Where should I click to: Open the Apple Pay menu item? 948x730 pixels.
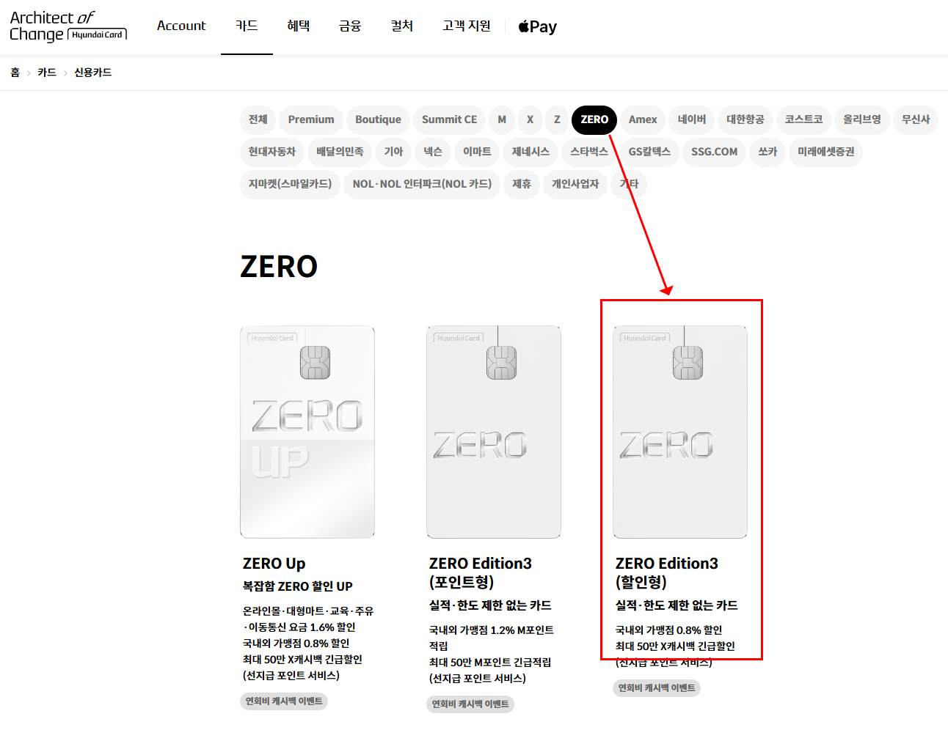pyautogui.click(x=538, y=27)
